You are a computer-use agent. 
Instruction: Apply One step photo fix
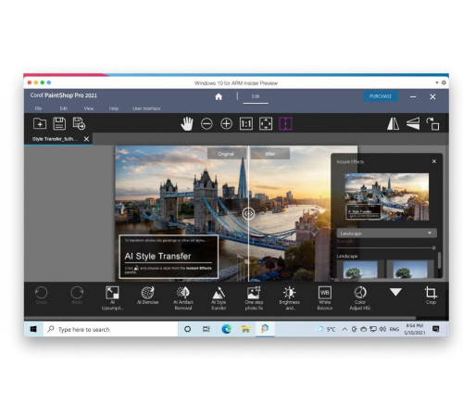254,298
